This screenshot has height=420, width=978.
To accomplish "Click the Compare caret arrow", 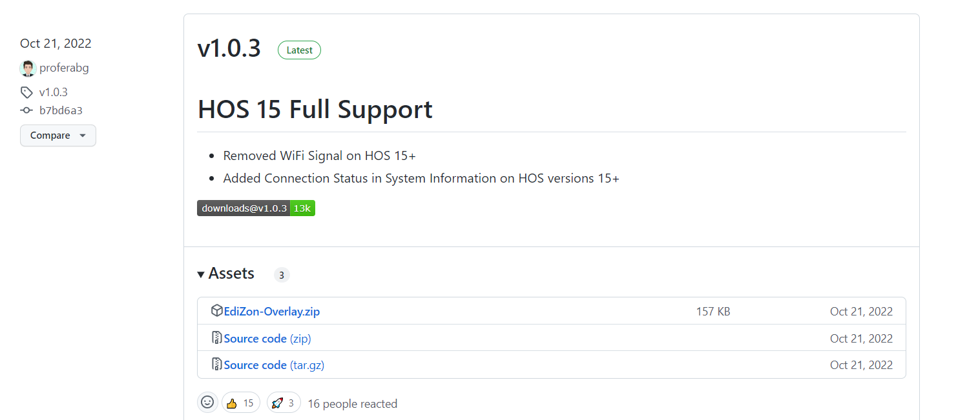I will pos(82,135).
